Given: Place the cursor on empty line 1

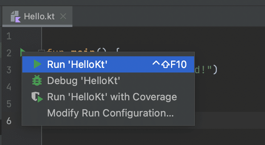Looking at the screenshot, I should click(152, 36).
